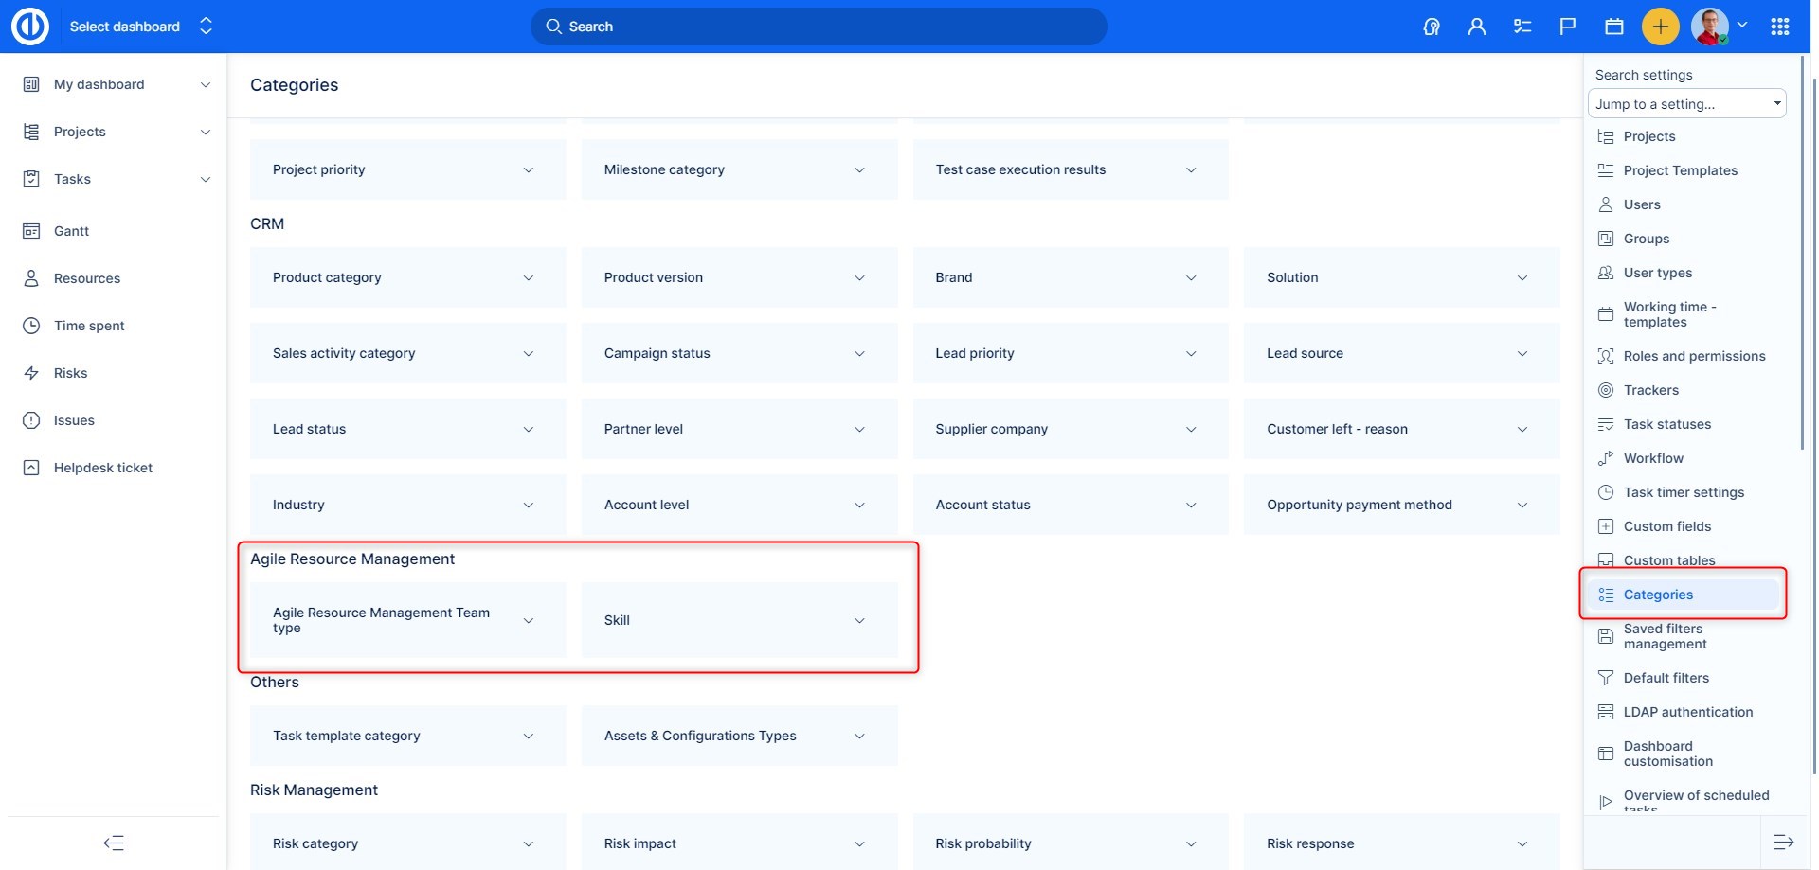Click the Search input field
Viewport: 1819px width, 870px height.
[x=819, y=27]
